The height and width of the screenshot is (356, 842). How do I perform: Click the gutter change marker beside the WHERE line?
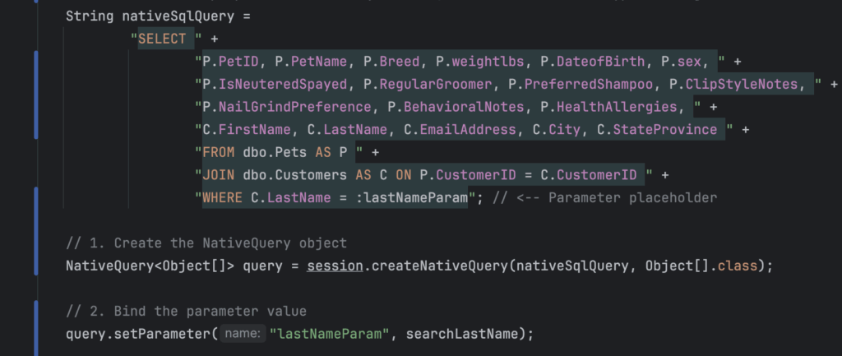[35, 198]
